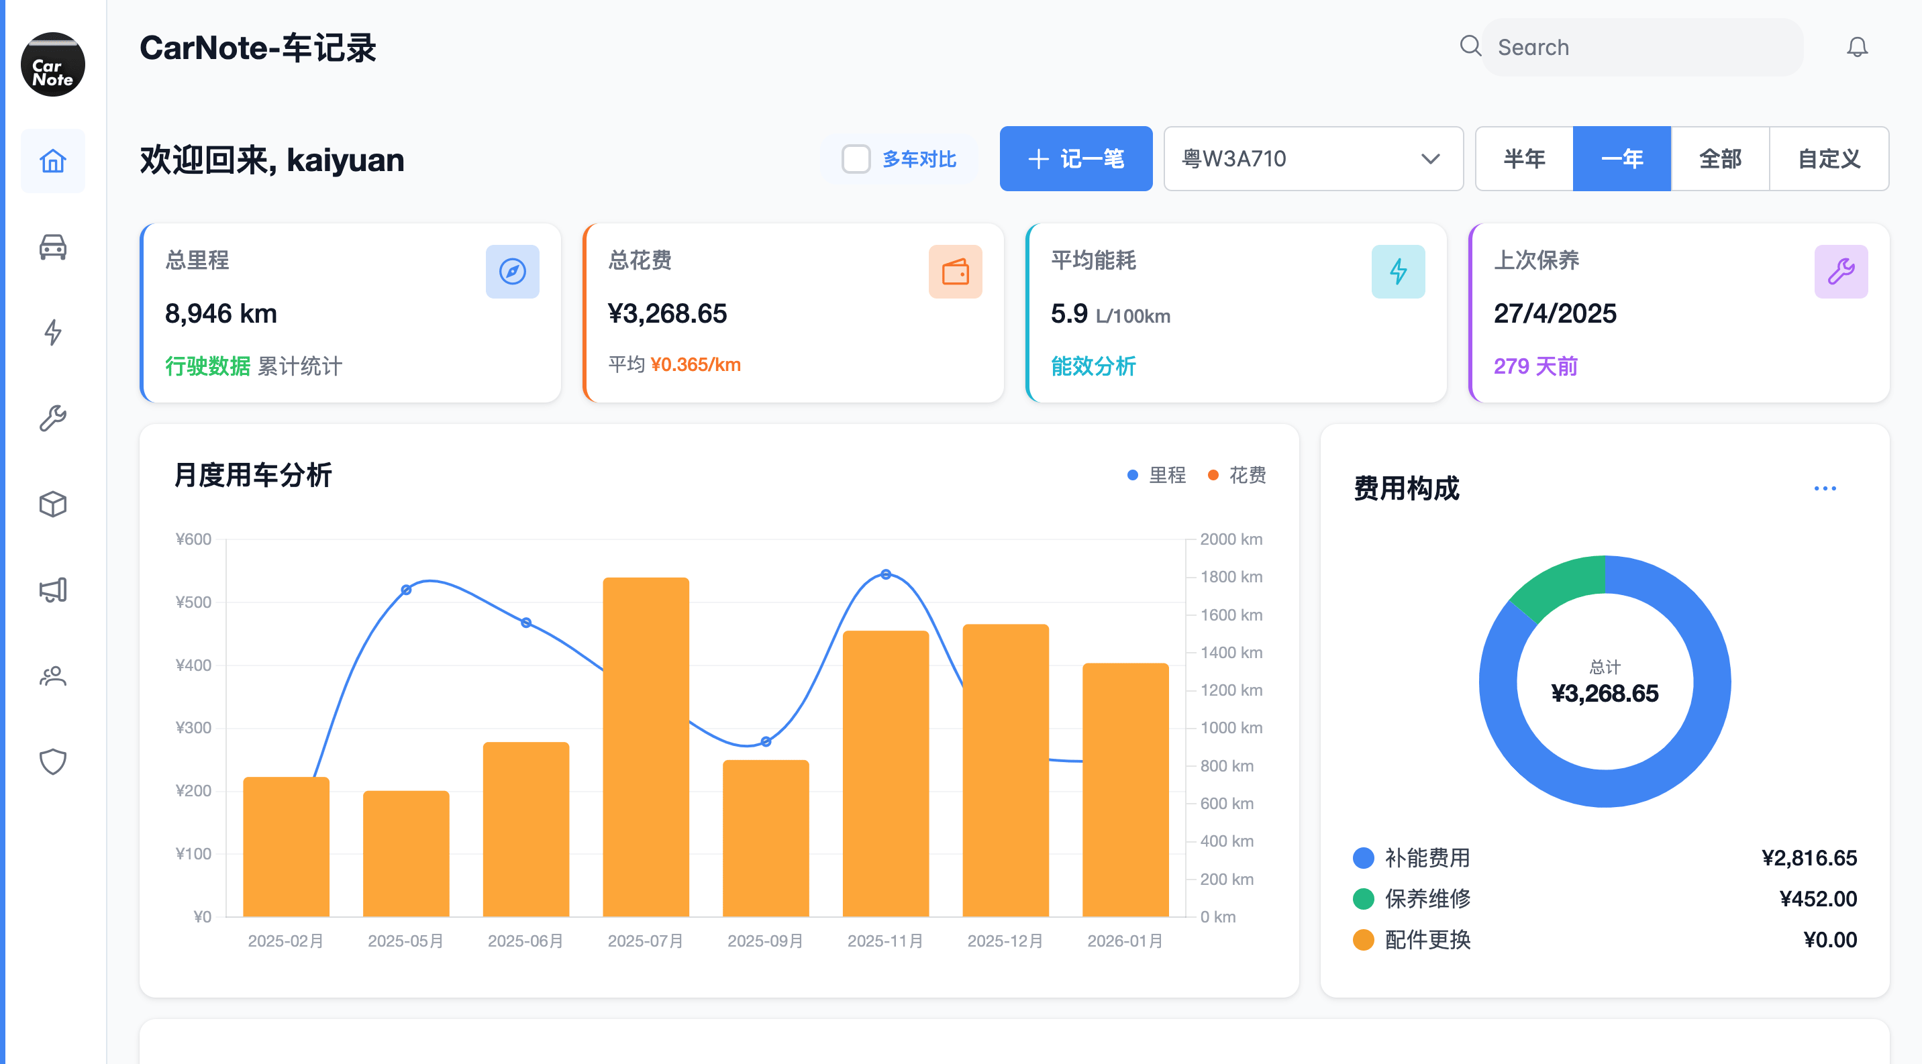Image resolution: width=1922 pixels, height=1064 pixels.
Task: Select the 半年 time filter
Action: coord(1523,159)
